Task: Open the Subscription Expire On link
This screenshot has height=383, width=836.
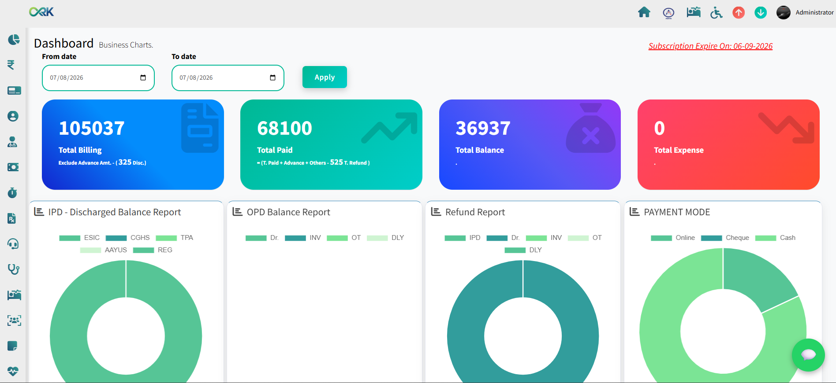Action: (710, 46)
